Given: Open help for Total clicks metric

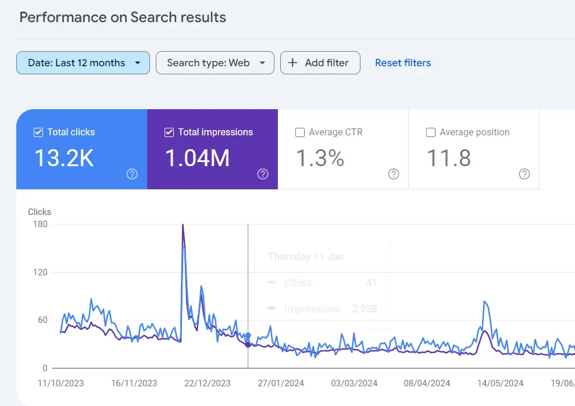Looking at the screenshot, I should click(x=132, y=174).
